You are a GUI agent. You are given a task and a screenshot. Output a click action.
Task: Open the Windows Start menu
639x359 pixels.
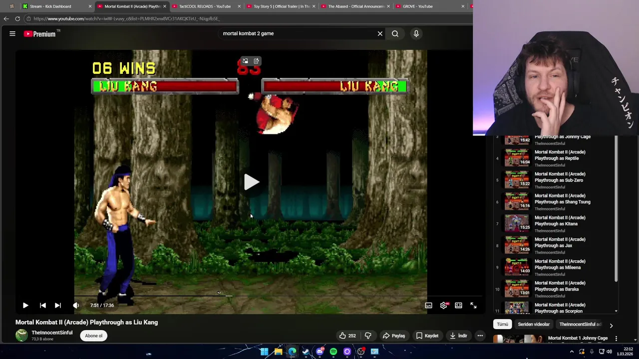pos(264,352)
